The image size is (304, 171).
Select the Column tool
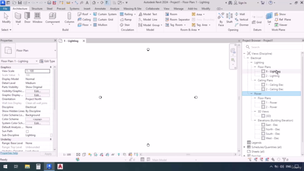69,18
